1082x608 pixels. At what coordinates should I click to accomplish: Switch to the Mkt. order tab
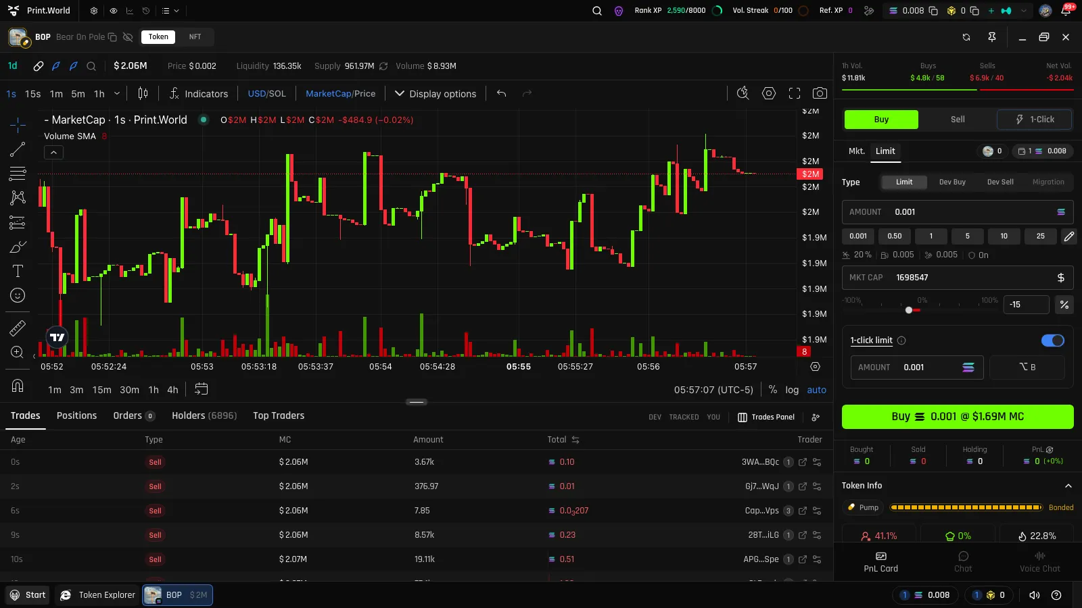pyautogui.click(x=857, y=151)
